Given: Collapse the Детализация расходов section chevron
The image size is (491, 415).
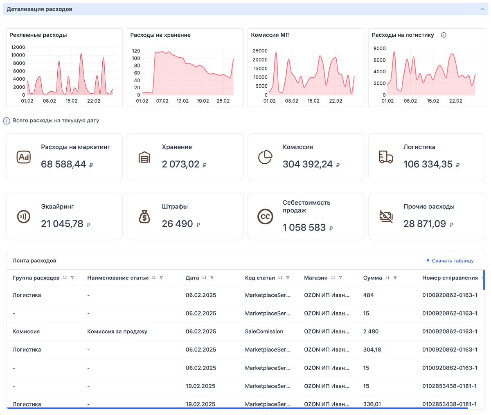Looking at the screenshot, I should point(482,9).
